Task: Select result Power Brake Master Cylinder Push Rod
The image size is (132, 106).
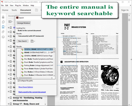Action: [x=39, y=69]
